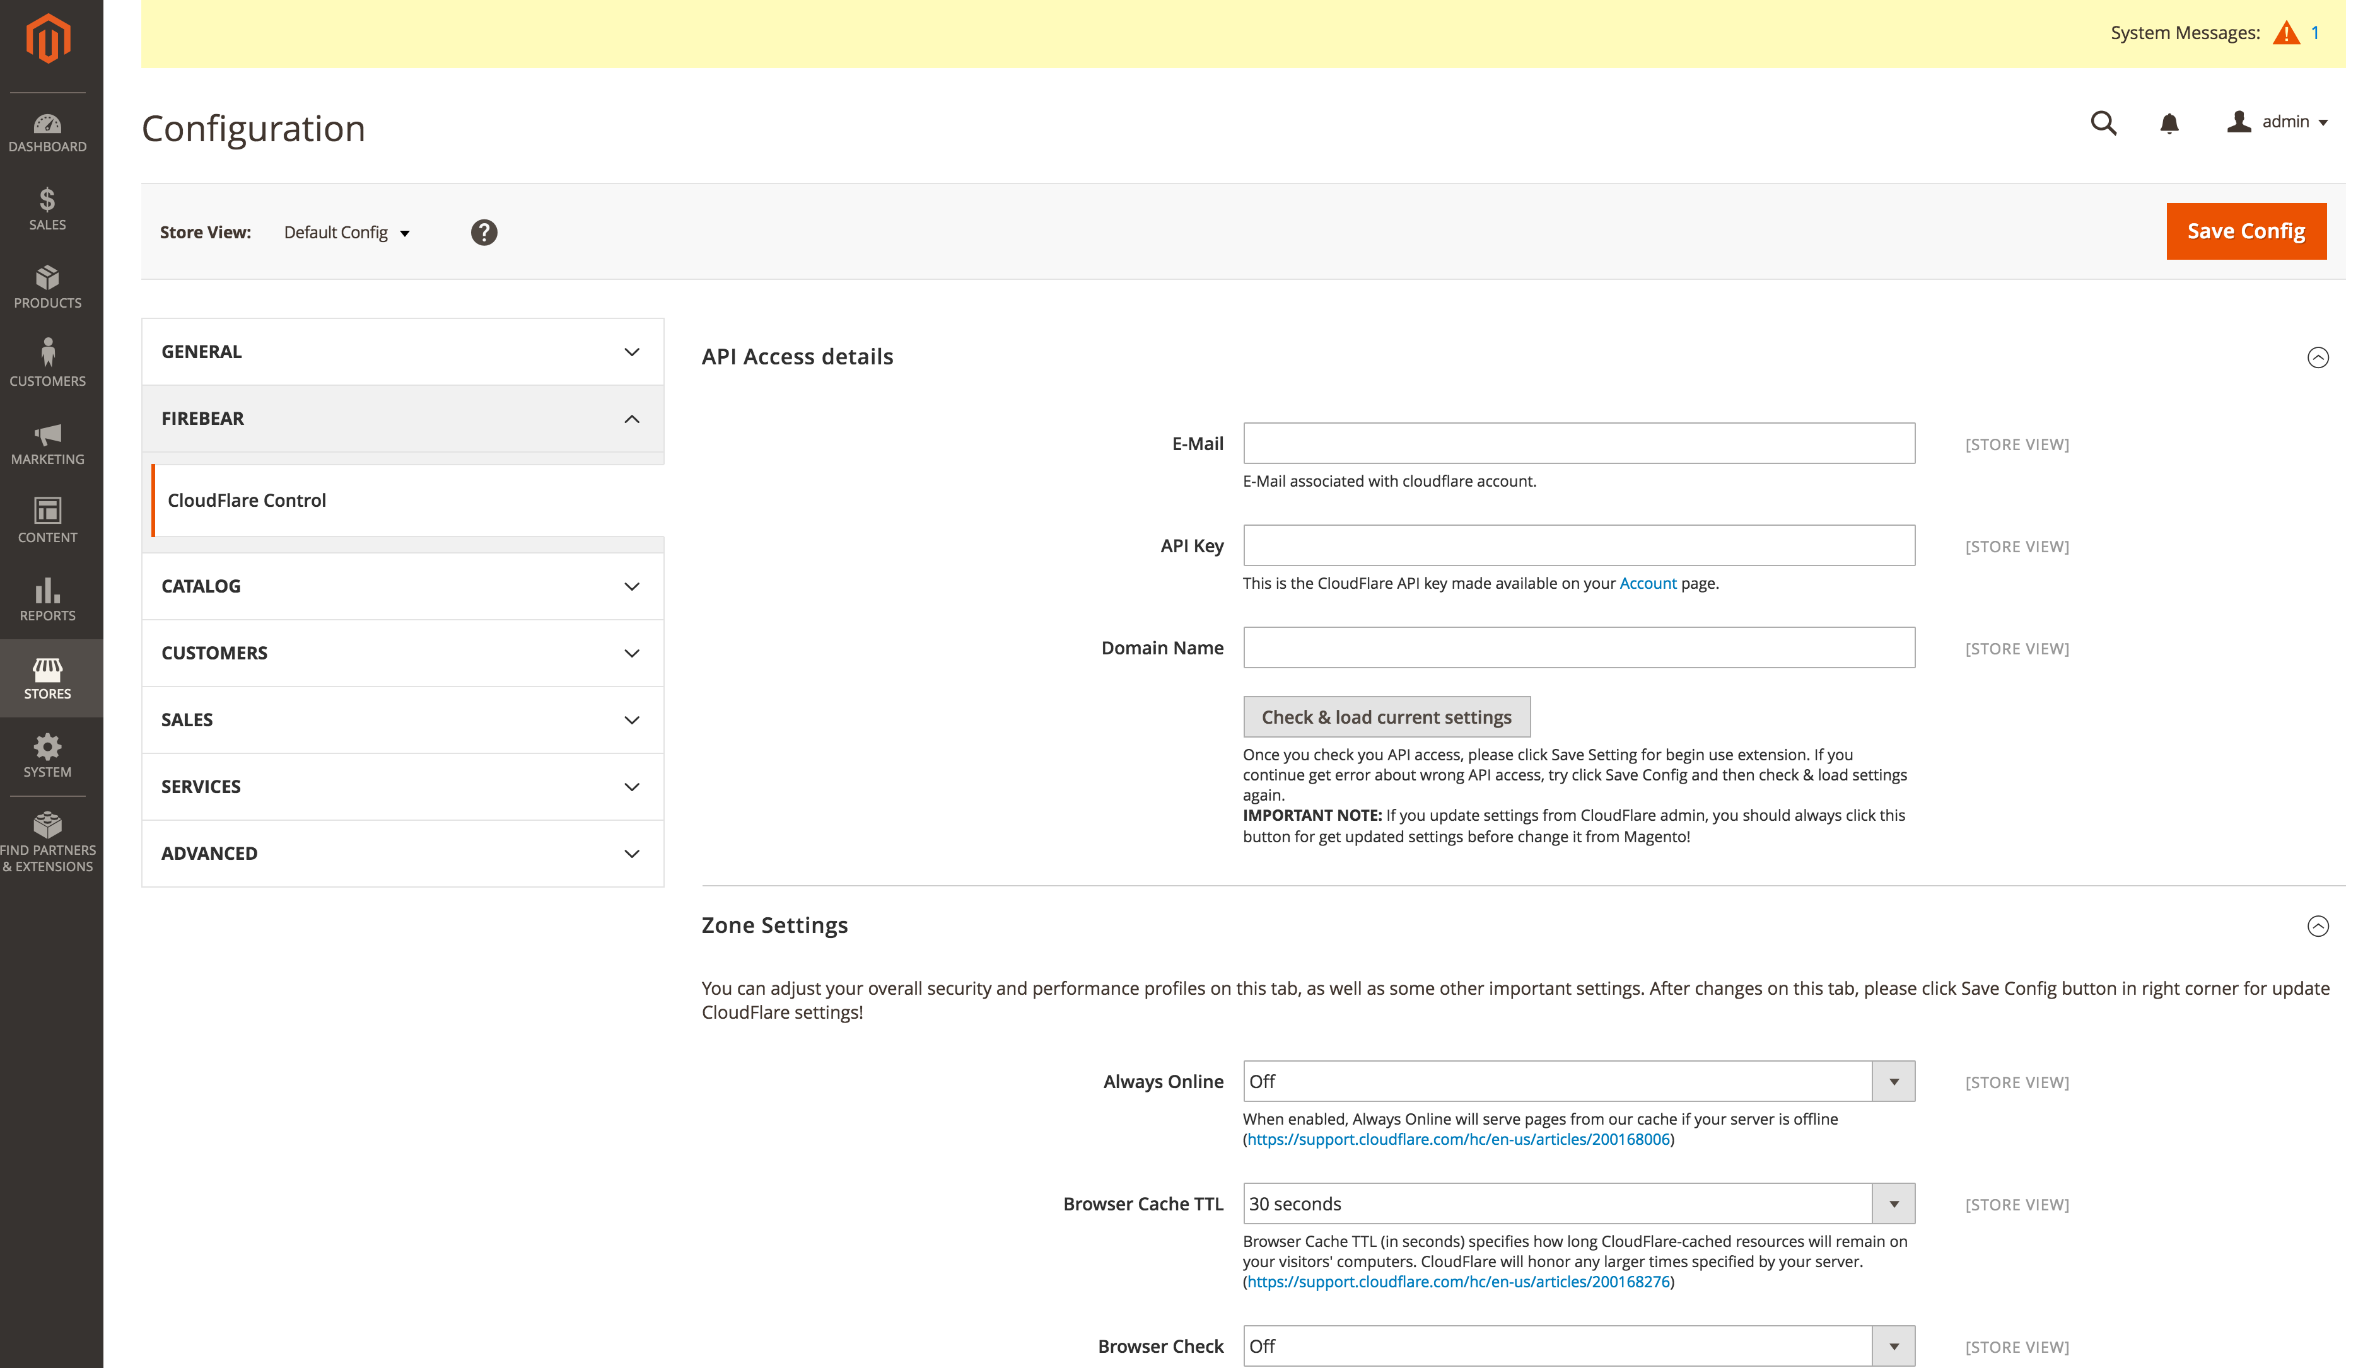Open the System sidebar menu

pyautogui.click(x=47, y=755)
